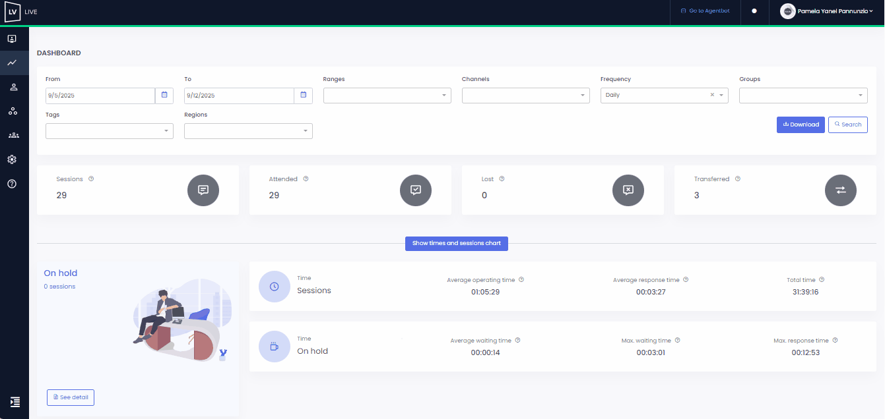Click the Max. response time value 00:12:53

[805, 352]
